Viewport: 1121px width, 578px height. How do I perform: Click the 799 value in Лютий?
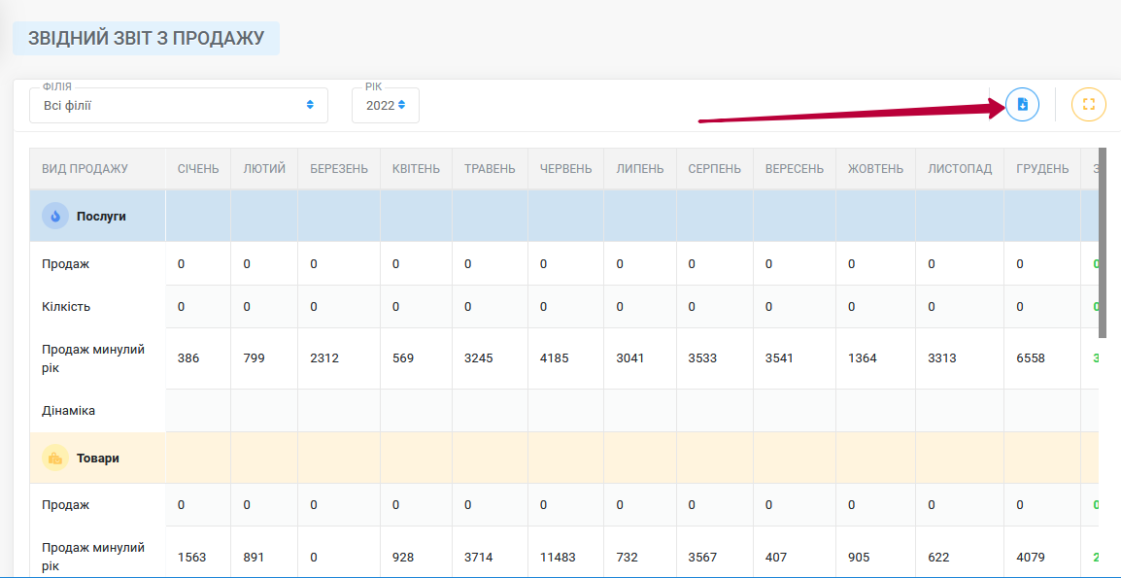(254, 358)
